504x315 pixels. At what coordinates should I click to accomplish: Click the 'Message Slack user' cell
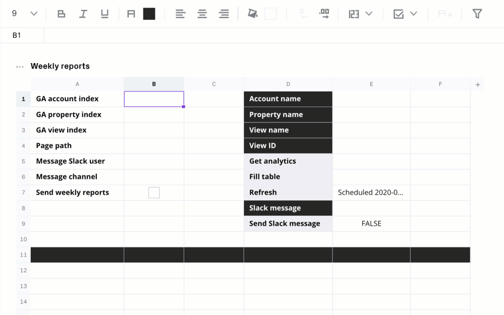[77, 162]
